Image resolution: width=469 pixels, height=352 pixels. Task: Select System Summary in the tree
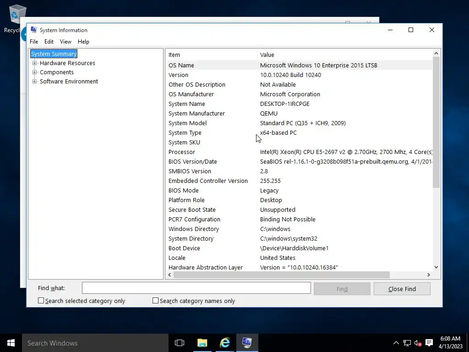54,54
